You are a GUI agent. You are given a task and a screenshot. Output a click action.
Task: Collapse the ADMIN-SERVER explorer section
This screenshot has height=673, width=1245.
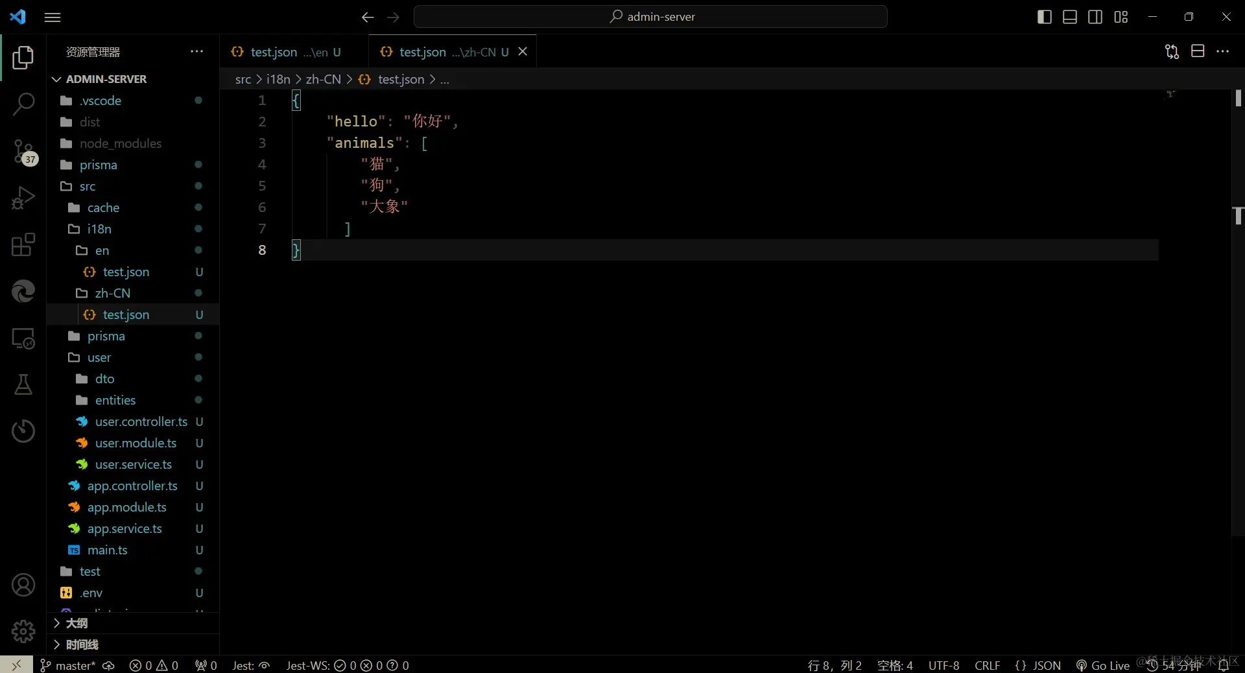tap(133, 79)
